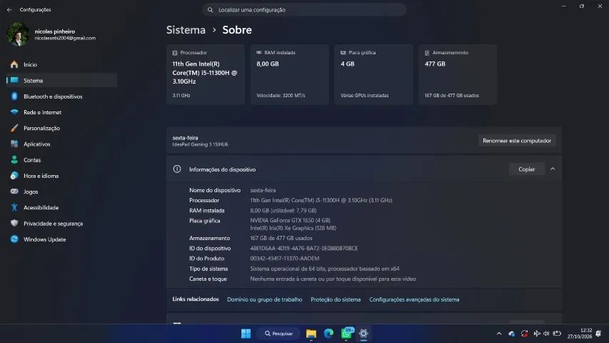Viewport: 609px width, 343px height.
Task: Open File Explorer from the taskbar
Action: [x=311, y=334]
